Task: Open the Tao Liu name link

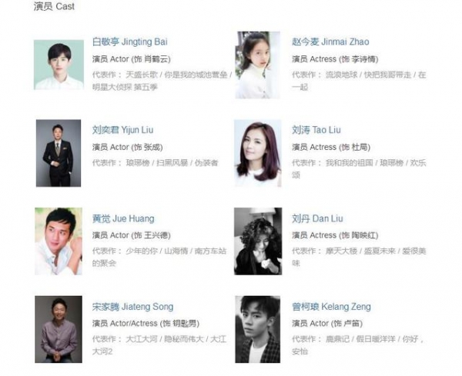Action: (x=316, y=130)
